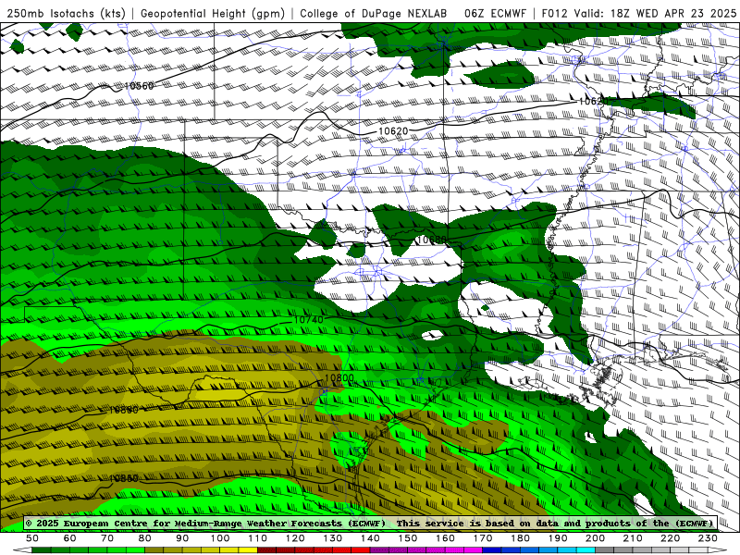The width and height of the screenshot is (740, 555).
Task: Click the 180 label on the color scale
Action: pyautogui.click(x=520, y=538)
